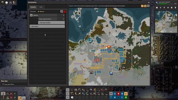Toggle the gray map view options button
178x100 pixels.
[148, 6]
